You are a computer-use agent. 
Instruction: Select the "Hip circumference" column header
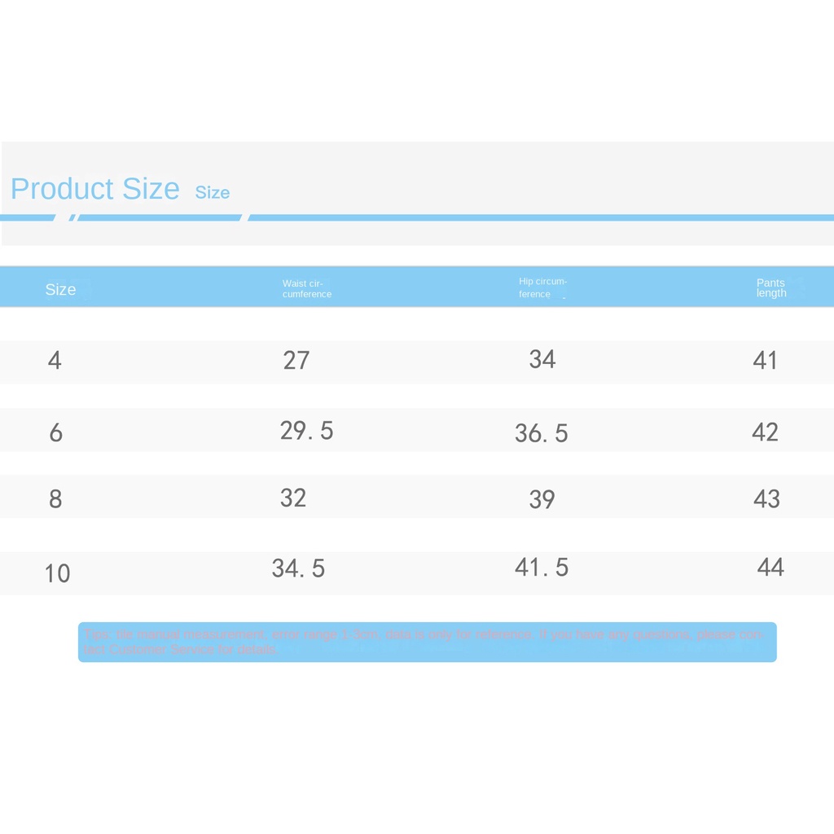coord(542,288)
